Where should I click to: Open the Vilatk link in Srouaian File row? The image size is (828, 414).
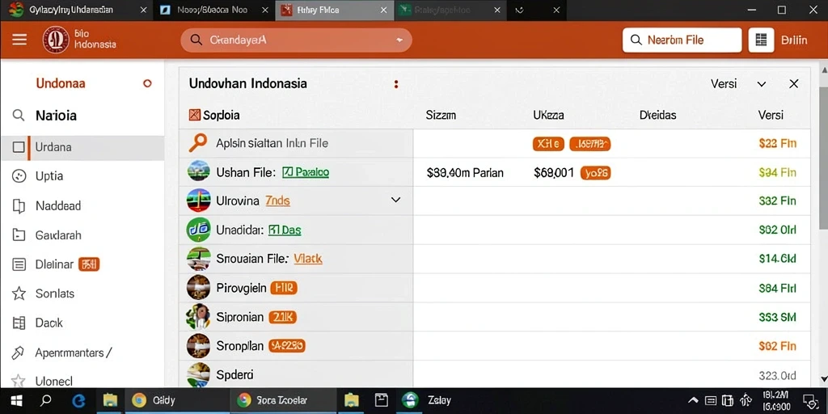tap(308, 259)
